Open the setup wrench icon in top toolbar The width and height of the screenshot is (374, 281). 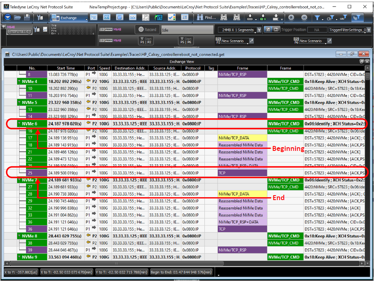pos(40,17)
